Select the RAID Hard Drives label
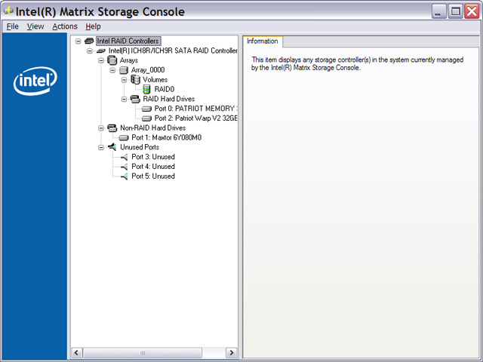The image size is (483, 362). click(169, 99)
